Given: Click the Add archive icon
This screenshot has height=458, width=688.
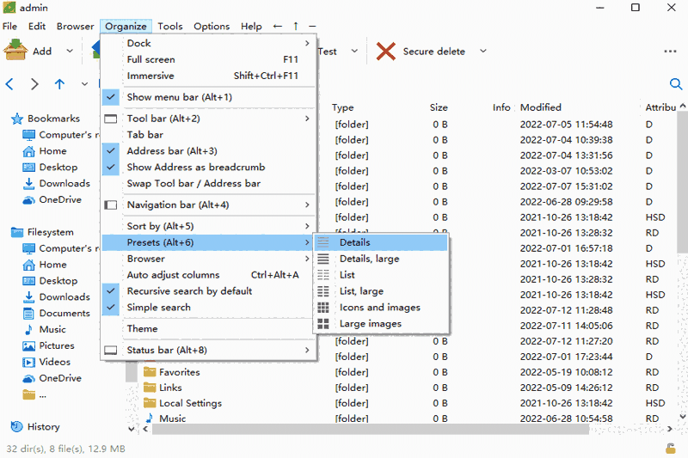Looking at the screenshot, I should point(16,51).
